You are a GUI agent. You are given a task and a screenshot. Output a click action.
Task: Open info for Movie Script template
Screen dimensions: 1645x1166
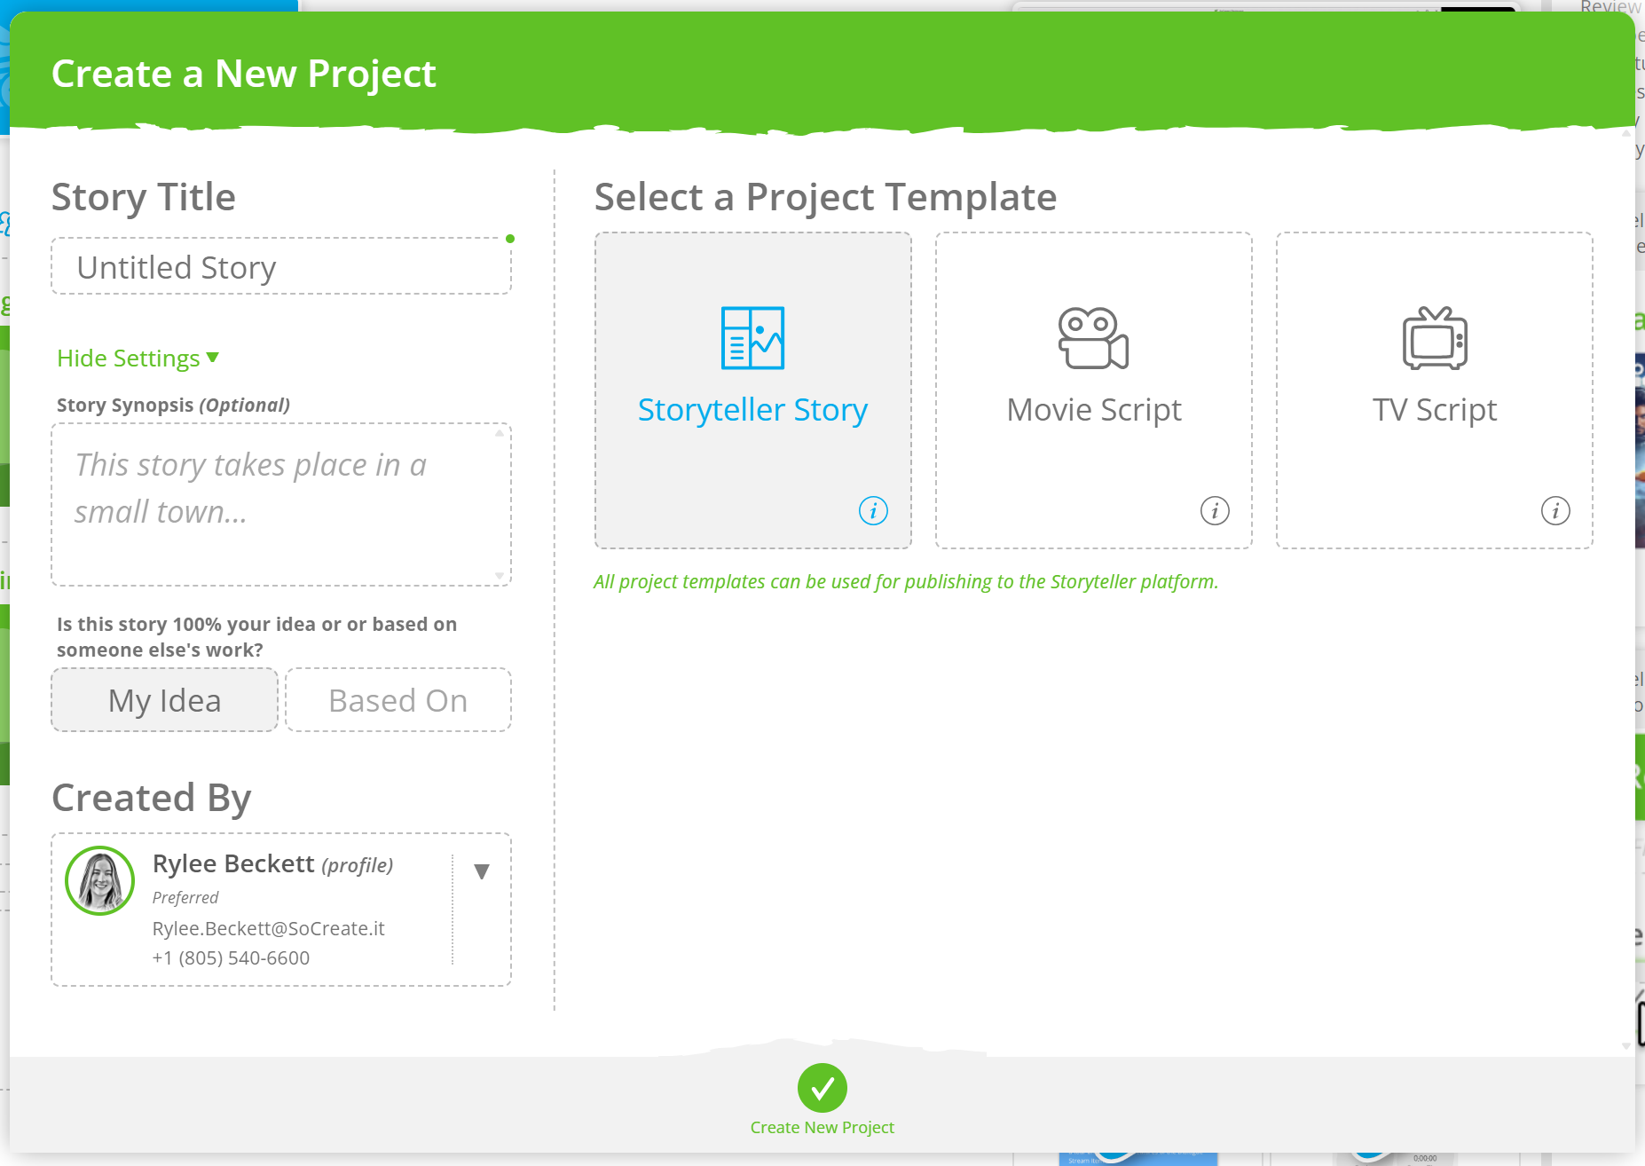pyautogui.click(x=1215, y=511)
